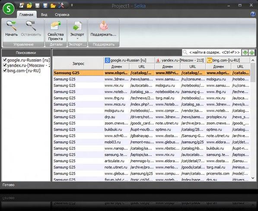Image resolution: width=258 pixels, height=211 pixels.
Task: Click the Запрос column header
Action: pos(78,64)
